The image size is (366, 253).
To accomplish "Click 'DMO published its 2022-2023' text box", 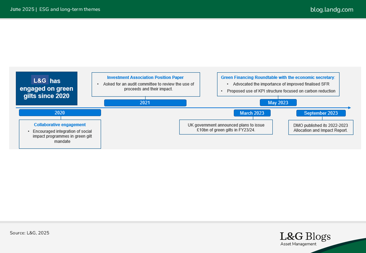I will point(321,128).
